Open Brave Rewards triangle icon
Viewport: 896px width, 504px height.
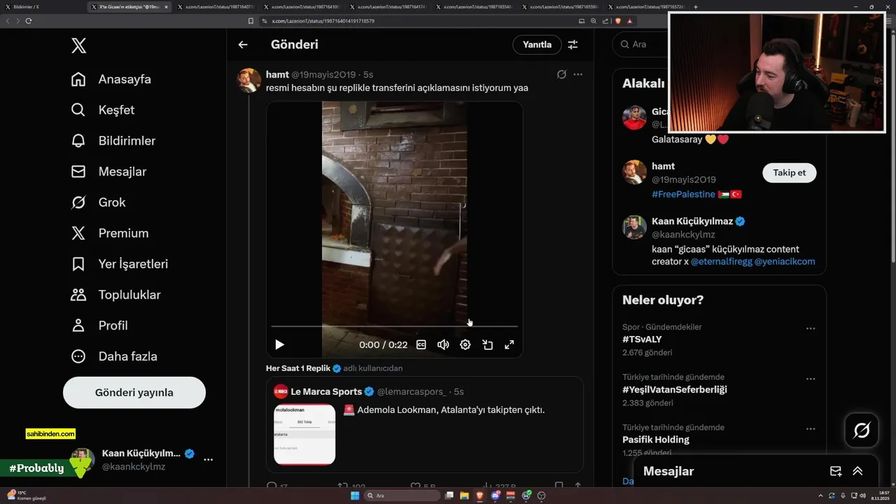pyautogui.click(x=629, y=21)
